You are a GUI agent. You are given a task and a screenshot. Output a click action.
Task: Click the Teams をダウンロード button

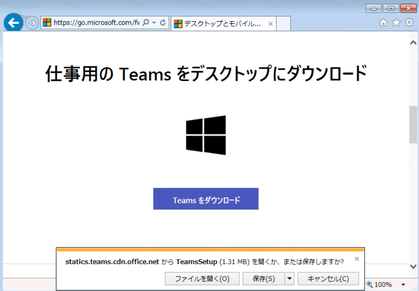coord(206,199)
